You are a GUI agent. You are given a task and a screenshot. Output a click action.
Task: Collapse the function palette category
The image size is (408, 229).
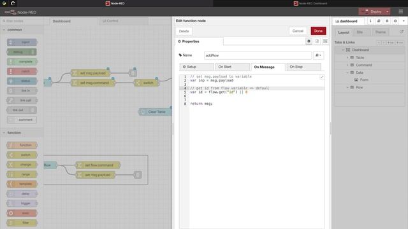pos(4,133)
